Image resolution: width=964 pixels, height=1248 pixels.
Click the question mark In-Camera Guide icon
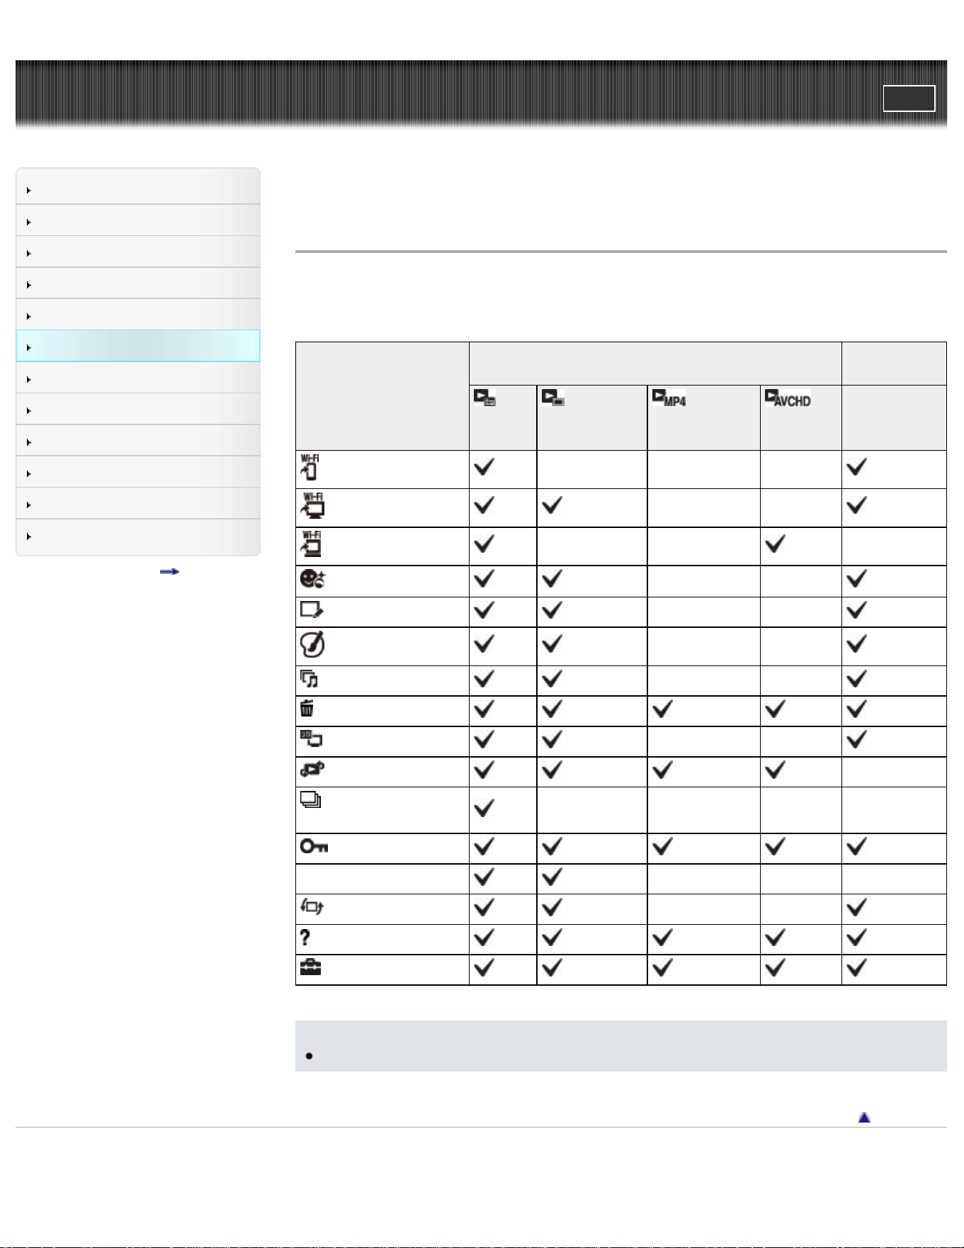click(x=305, y=938)
